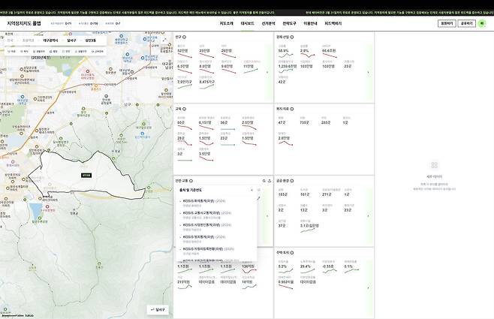The width and height of the screenshot is (494, 319).
Task: Open the 대시보드 menu item
Action: click(x=247, y=23)
